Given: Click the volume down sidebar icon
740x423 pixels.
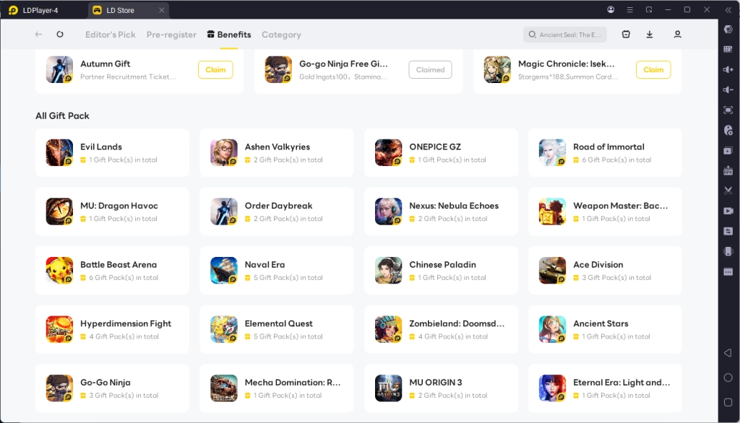Looking at the screenshot, I should pyautogui.click(x=728, y=90).
